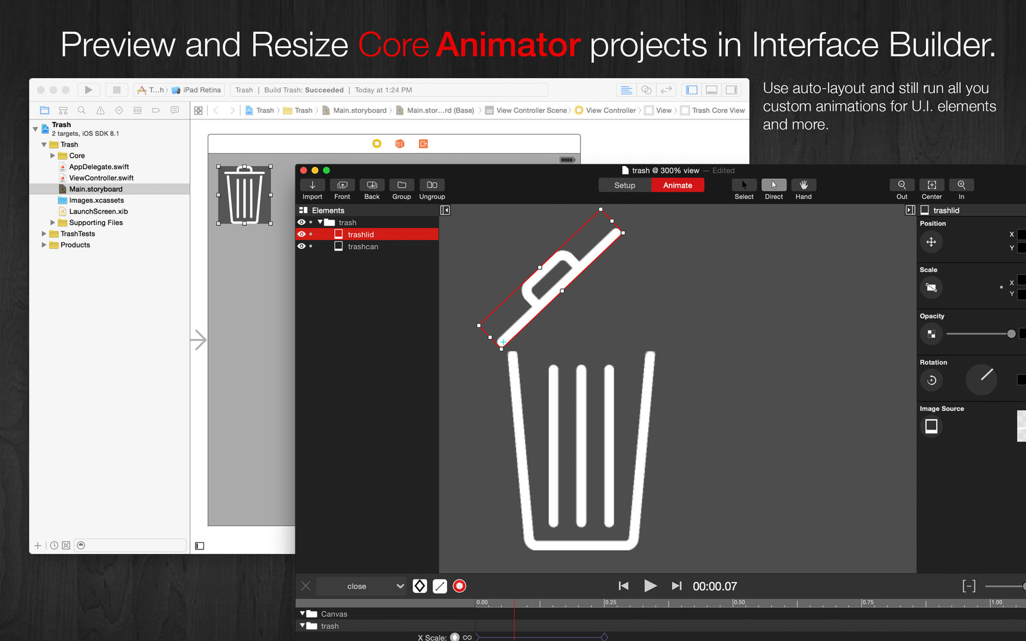
Task: Collapse the Trash project root
Action: coord(35,129)
